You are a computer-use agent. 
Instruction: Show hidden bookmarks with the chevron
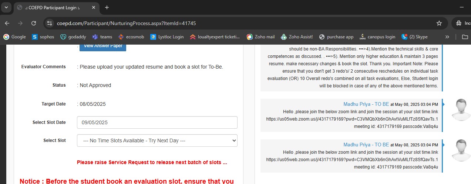(447, 37)
